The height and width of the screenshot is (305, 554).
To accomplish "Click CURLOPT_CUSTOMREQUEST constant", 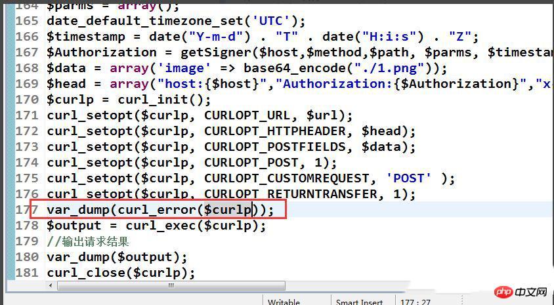I will click(x=287, y=178).
